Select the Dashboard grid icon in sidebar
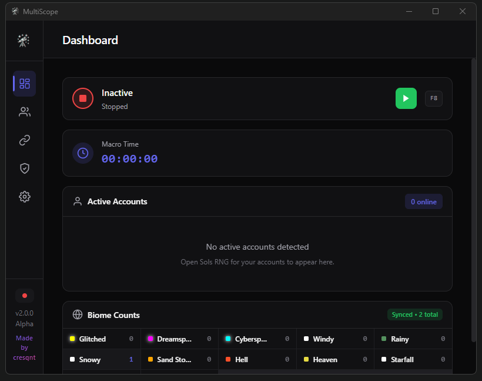482x381 pixels. tap(24, 84)
